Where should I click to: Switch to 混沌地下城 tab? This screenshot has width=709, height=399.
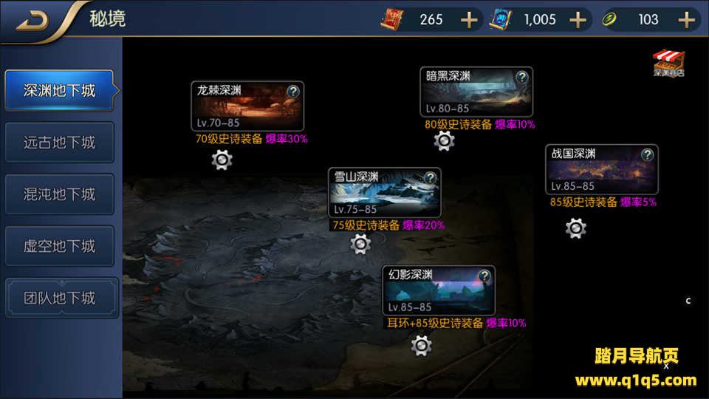pyautogui.click(x=59, y=194)
